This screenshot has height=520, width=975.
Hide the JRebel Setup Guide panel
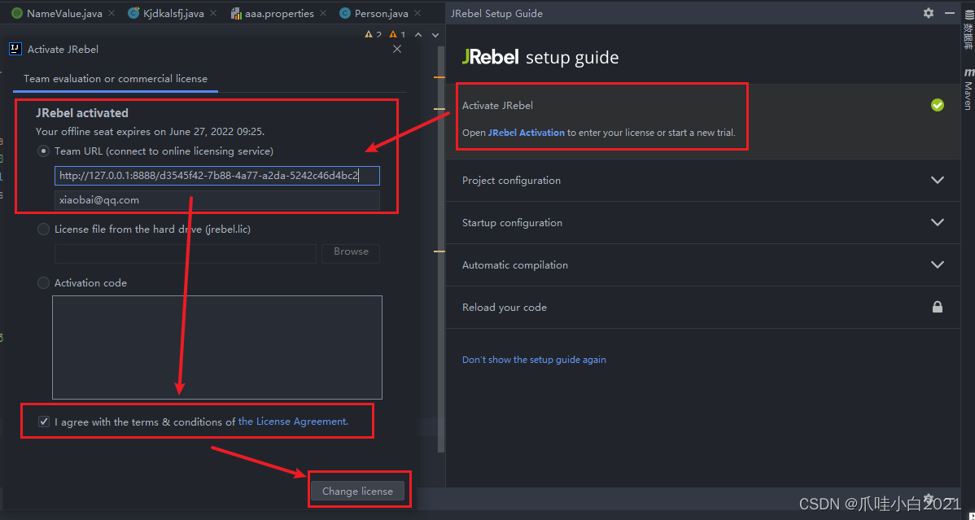(950, 13)
